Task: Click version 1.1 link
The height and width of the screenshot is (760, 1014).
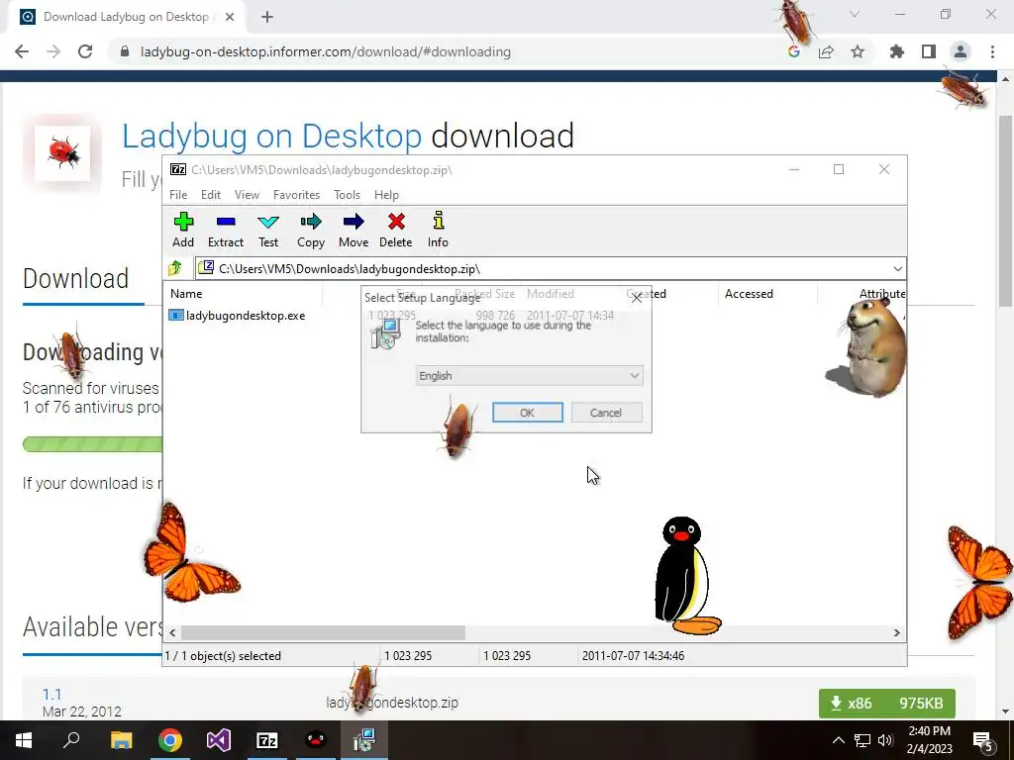Action: coord(51,694)
